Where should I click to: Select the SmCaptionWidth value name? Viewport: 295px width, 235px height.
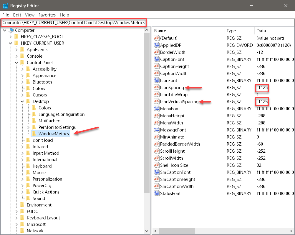tap(177, 186)
